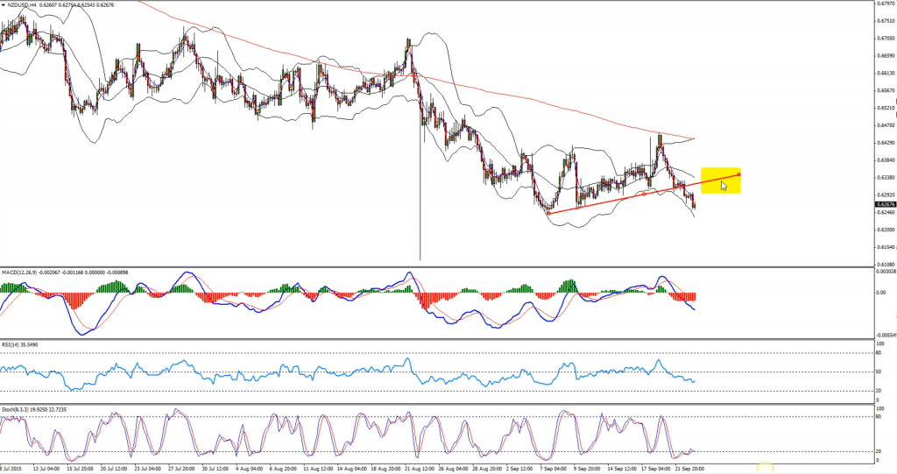Click the divider between RSI and Stochastic panels

coord(438,402)
